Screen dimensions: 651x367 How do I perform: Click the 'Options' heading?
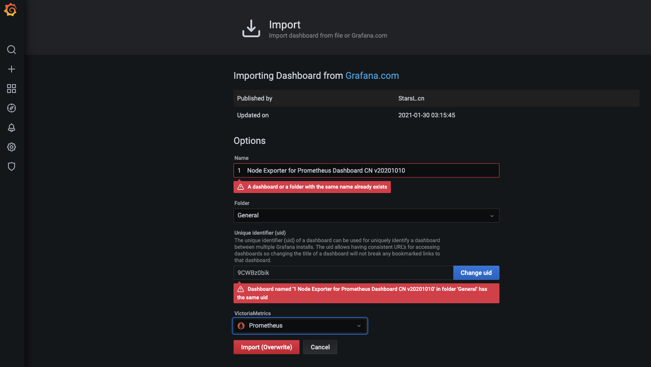coord(249,141)
